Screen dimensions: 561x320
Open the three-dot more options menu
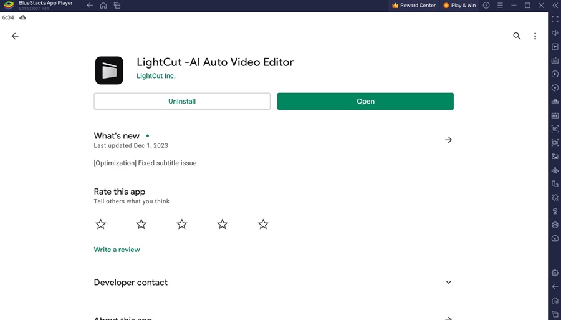point(535,36)
